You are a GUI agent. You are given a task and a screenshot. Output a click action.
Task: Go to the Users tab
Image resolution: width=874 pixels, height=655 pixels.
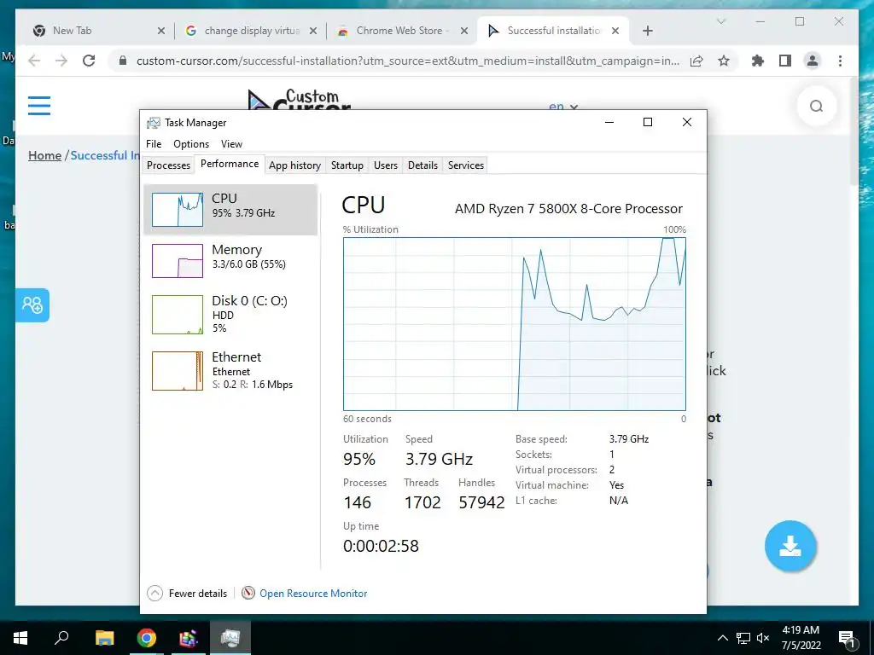(386, 165)
